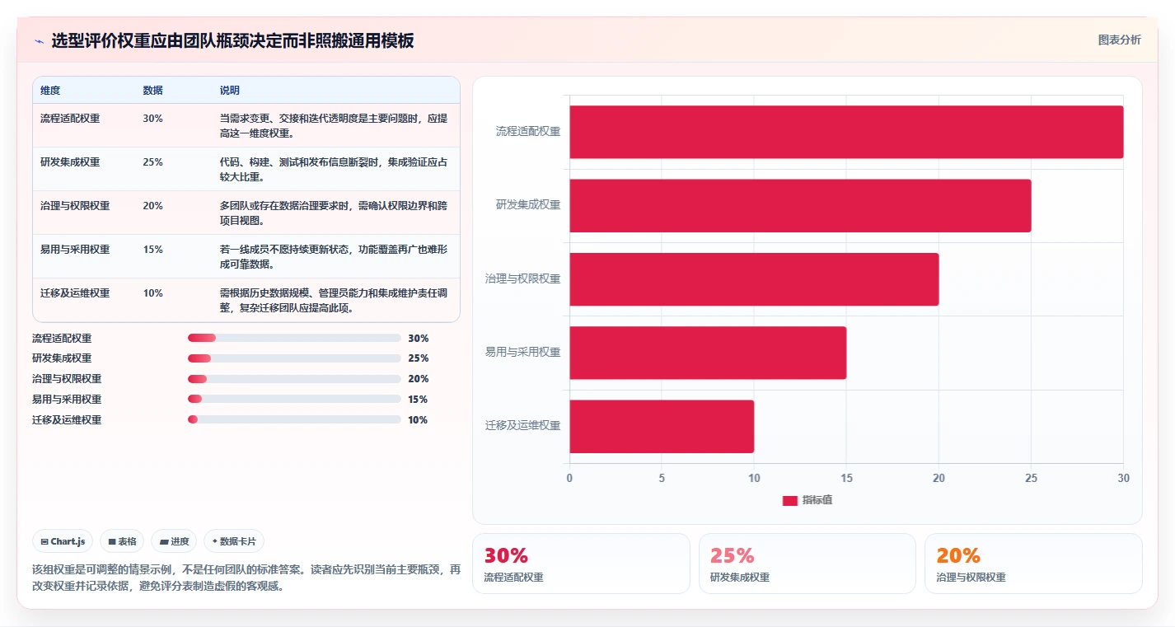
Task: Click the 流程适配权重 chart bar
Action: click(x=846, y=132)
